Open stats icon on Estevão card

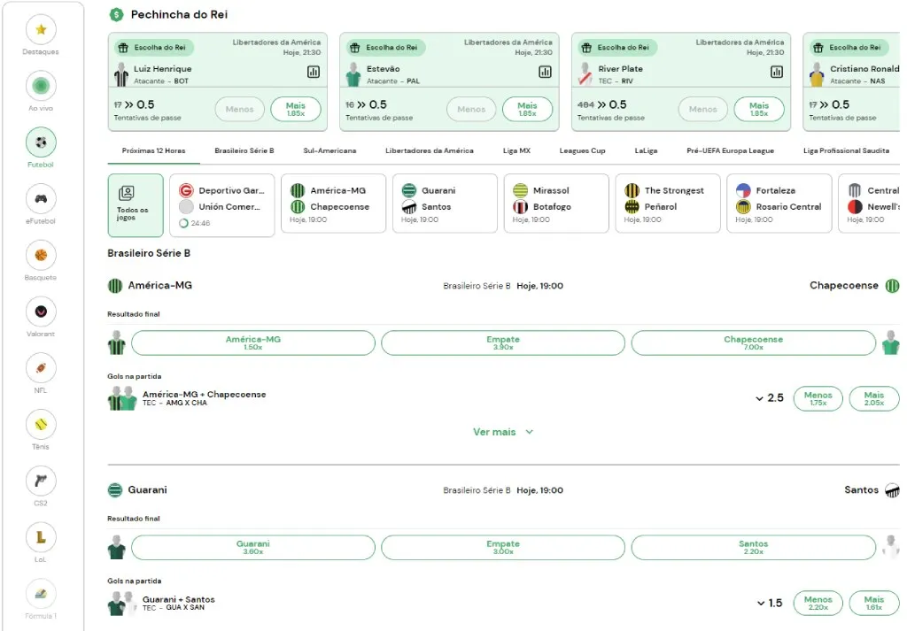[x=545, y=72]
